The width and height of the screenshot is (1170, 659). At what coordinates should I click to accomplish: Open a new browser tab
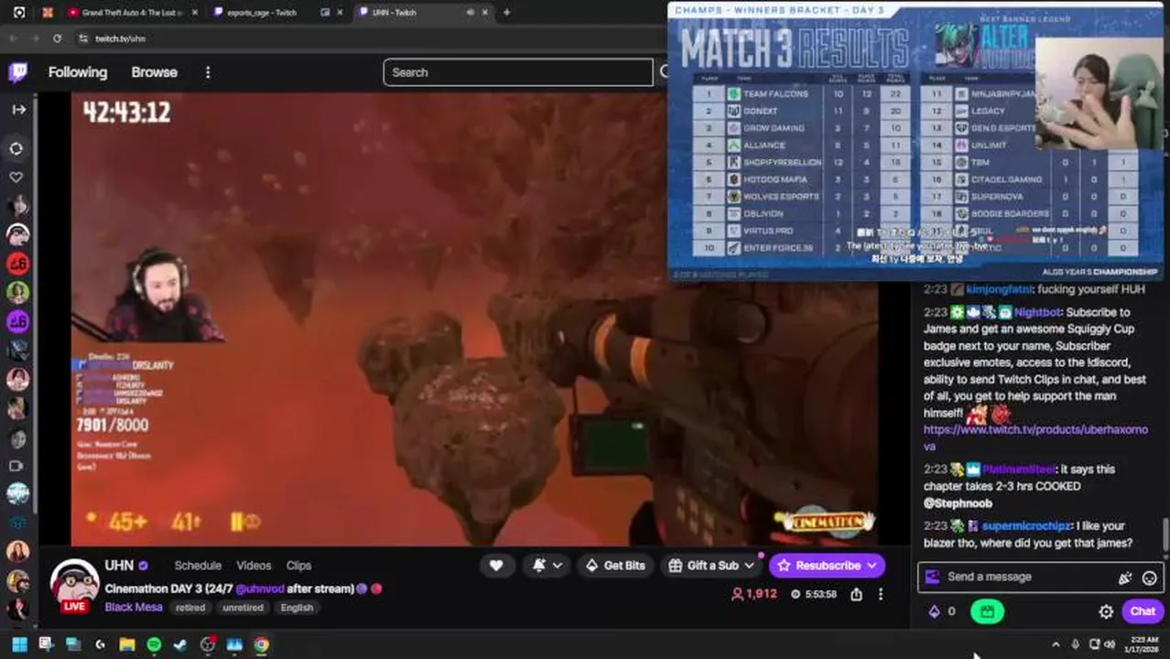(x=506, y=13)
